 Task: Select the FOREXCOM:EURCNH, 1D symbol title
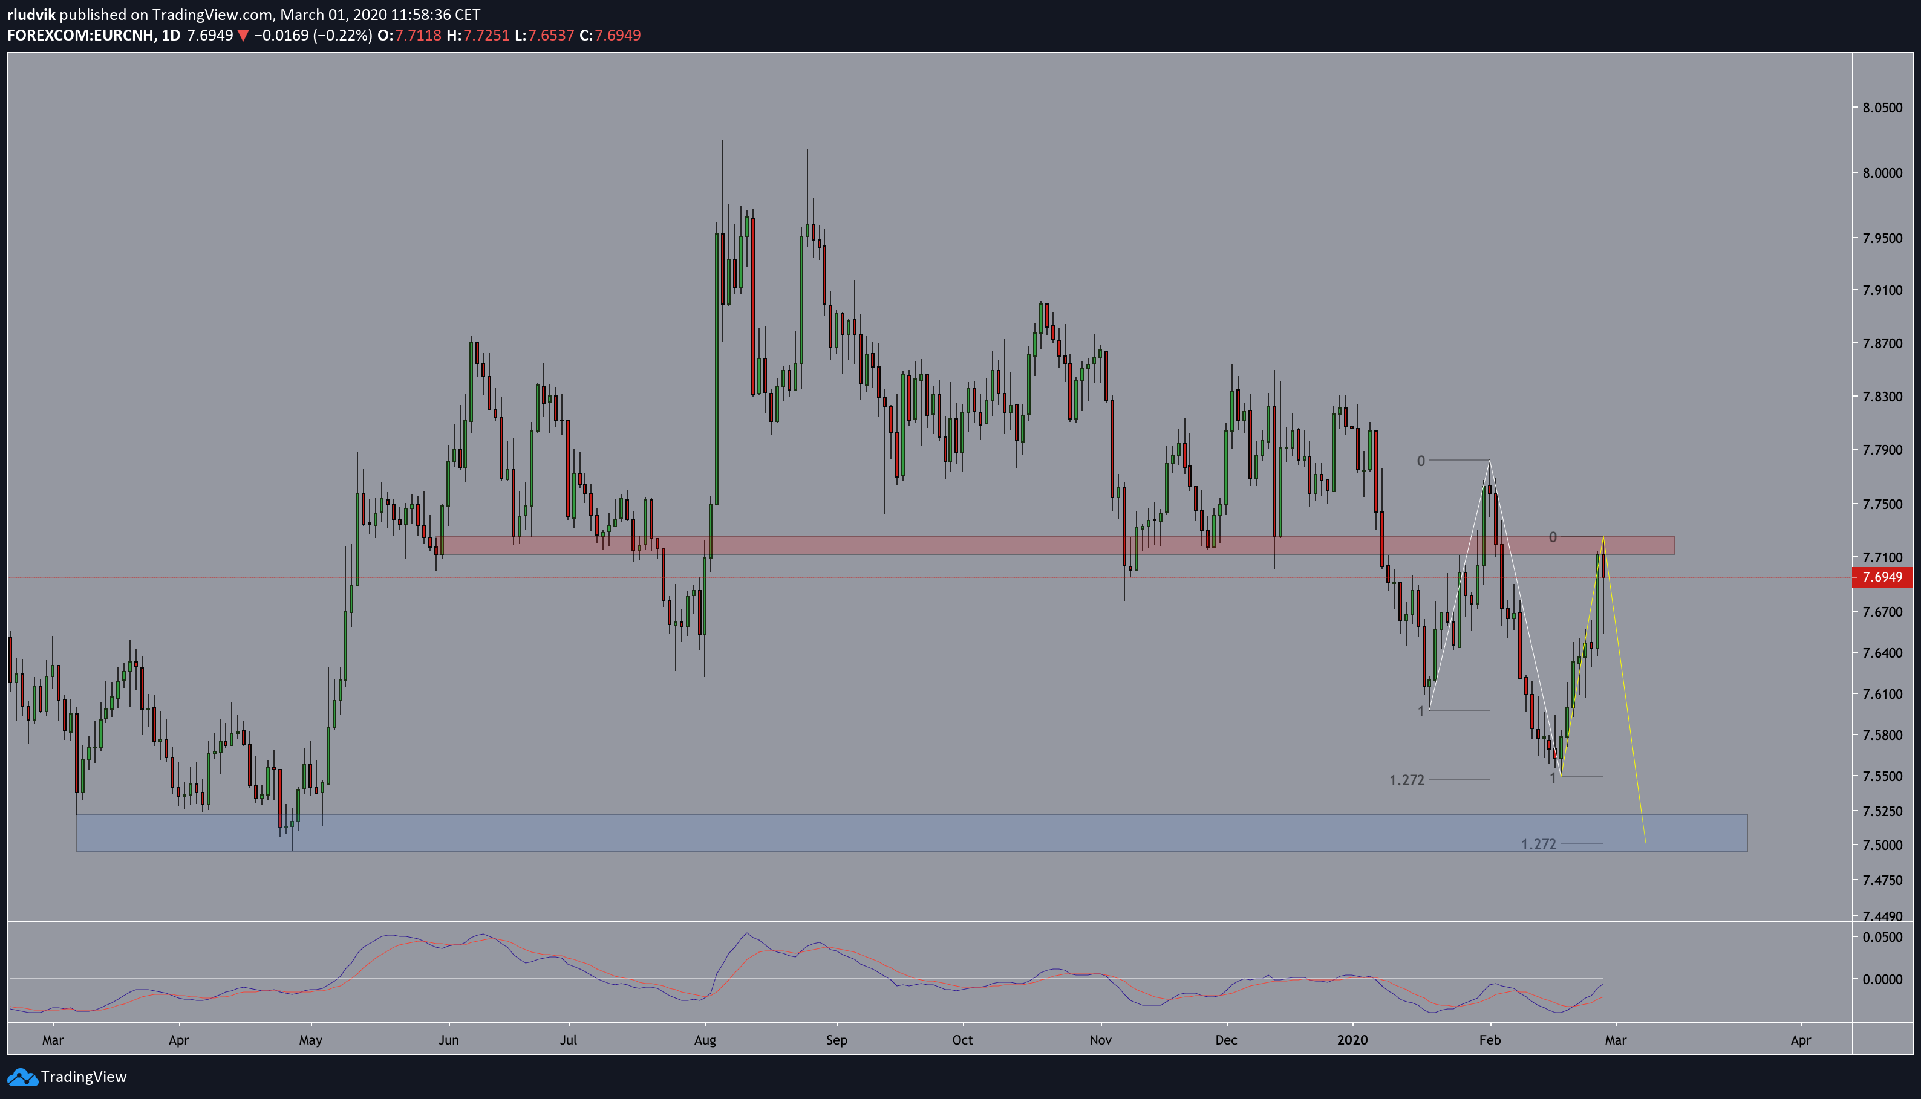(94, 36)
